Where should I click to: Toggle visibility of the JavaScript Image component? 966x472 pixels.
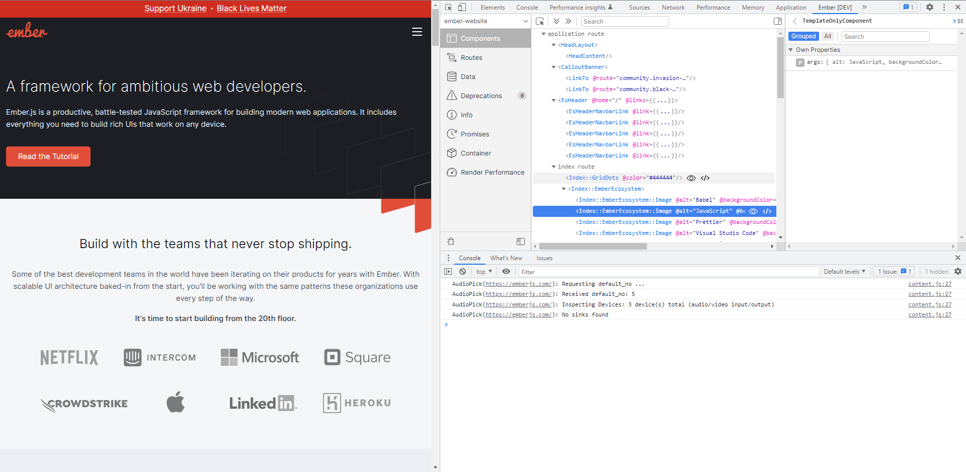(753, 211)
